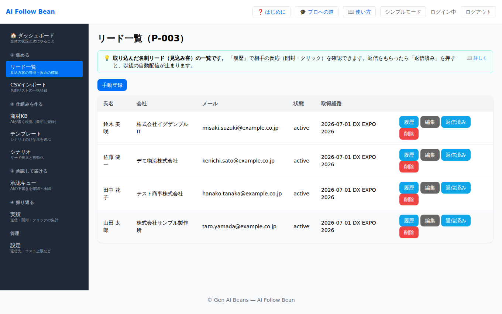Click company 株式会社サンプル製作所
Image resolution: width=502 pixels, height=314 pixels.
[x=162, y=226]
